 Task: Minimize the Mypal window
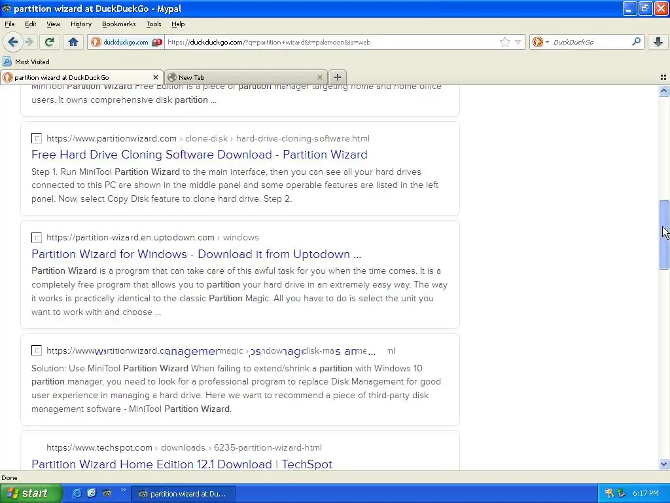point(629,9)
